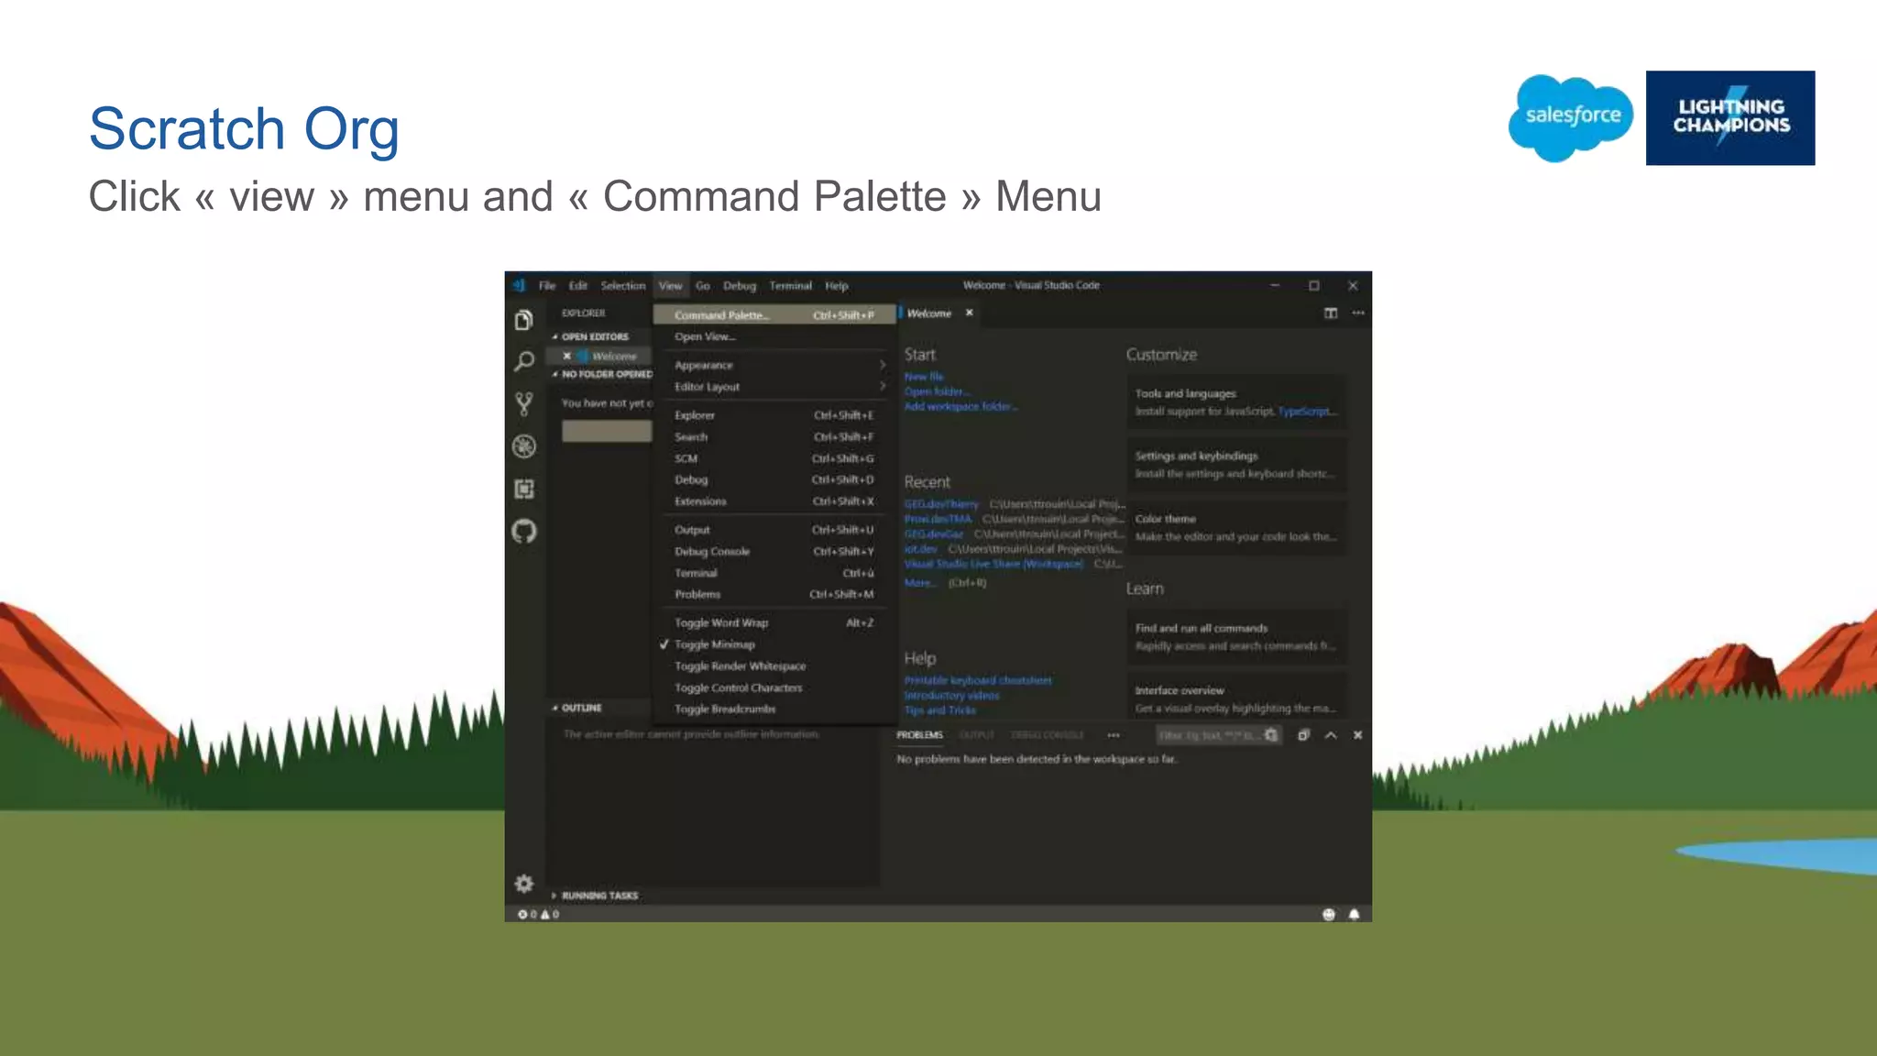Screen dimensions: 1877x1056
Task: Toggle Control Characters menu entry
Action: tap(774, 687)
